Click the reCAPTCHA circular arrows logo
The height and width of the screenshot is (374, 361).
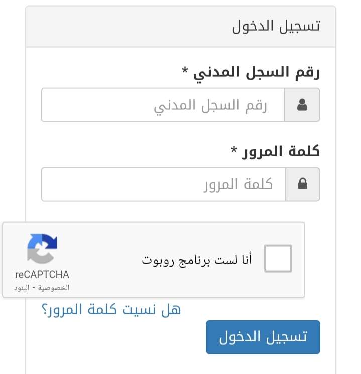tap(42, 249)
